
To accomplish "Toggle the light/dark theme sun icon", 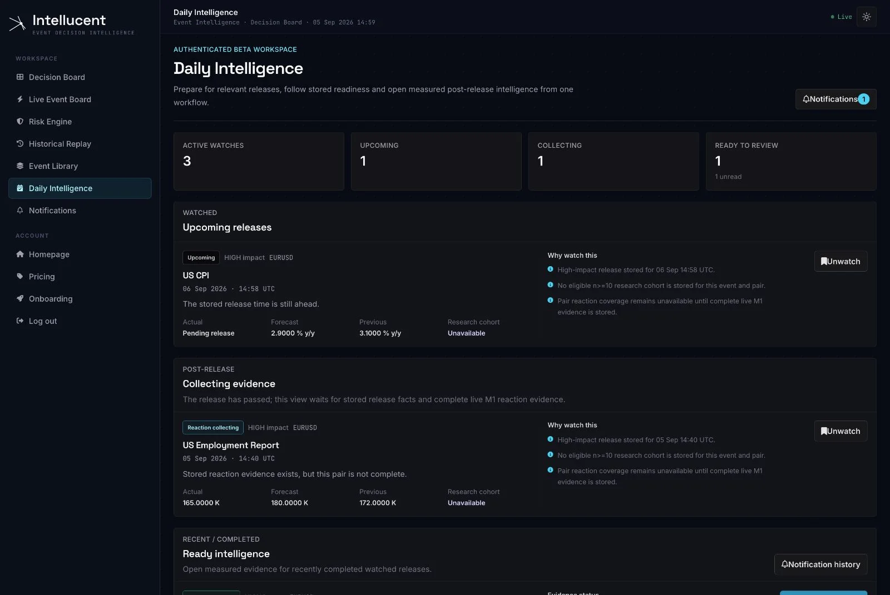I will pyautogui.click(x=867, y=17).
